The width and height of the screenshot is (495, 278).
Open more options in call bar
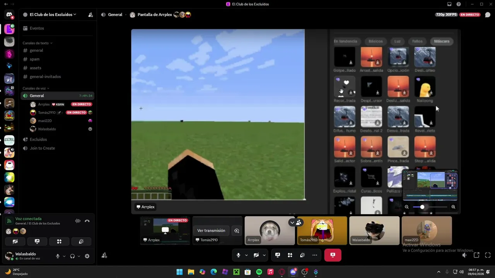[315, 255]
